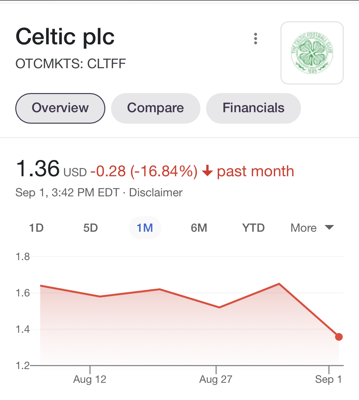359x400 pixels.
Task: Tap the Celtic club crest logo
Action: [312, 53]
